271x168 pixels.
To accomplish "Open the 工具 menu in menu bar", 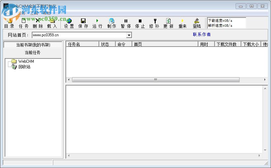I will [34, 13].
